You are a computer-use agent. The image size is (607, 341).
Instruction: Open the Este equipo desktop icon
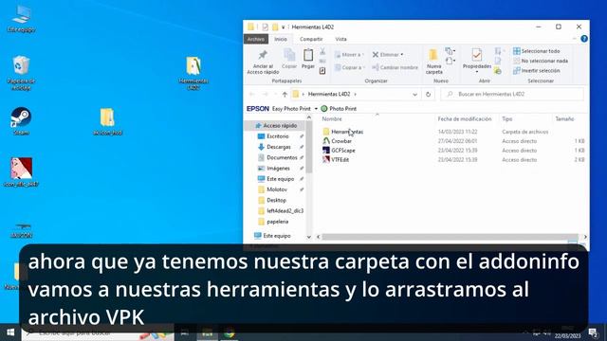tap(21, 18)
